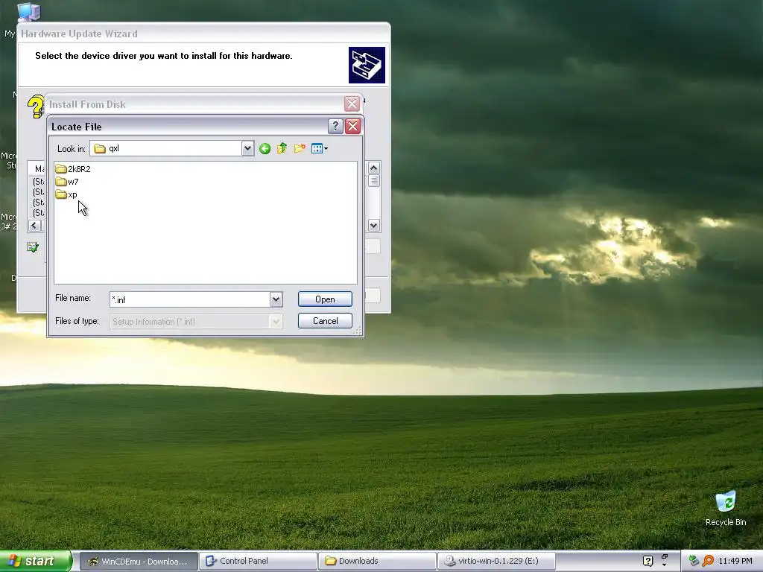
Task: Go up one folder level
Action: pos(282,148)
